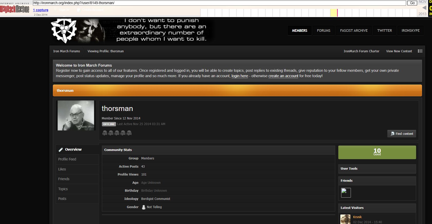The image size is (432, 224).
Task: Click the Friends panel header
Action: tap(377, 181)
